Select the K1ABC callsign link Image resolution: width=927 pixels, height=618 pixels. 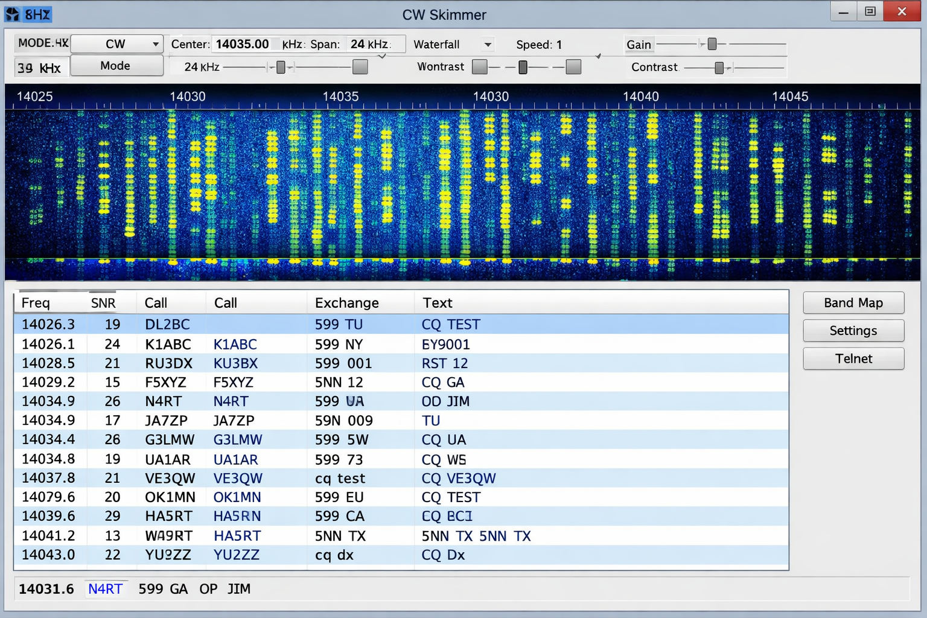235,344
